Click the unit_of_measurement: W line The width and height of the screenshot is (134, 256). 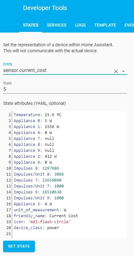[x=40, y=210]
